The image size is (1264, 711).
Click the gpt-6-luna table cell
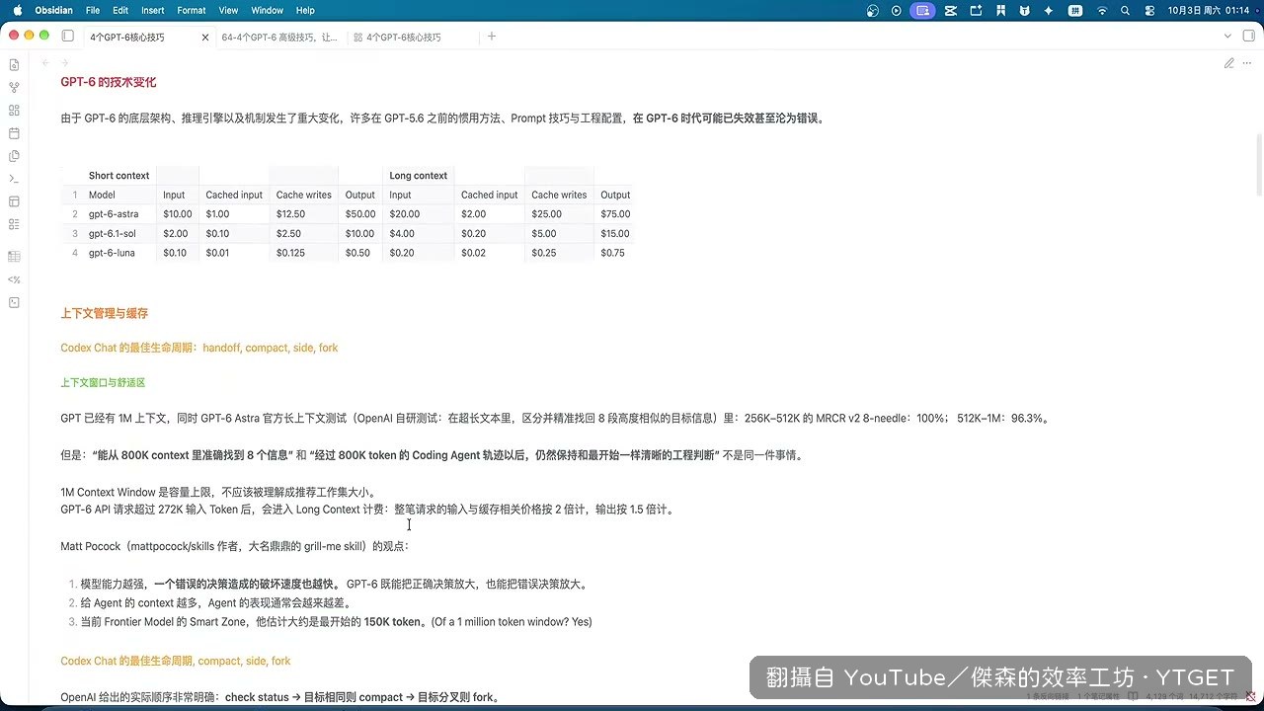click(x=110, y=253)
